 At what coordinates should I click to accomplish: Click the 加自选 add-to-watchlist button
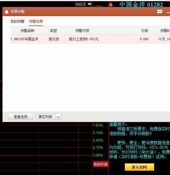(81, 4)
